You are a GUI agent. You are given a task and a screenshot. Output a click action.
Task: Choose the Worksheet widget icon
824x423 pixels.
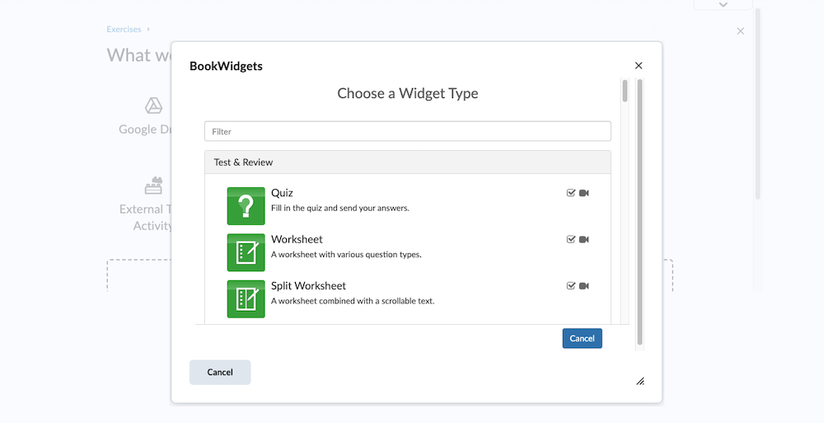pos(246,252)
